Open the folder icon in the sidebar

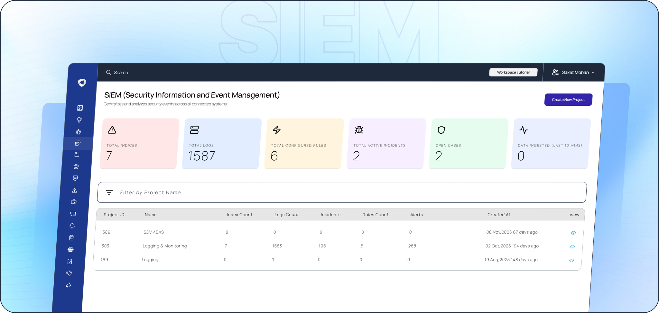pos(77,155)
